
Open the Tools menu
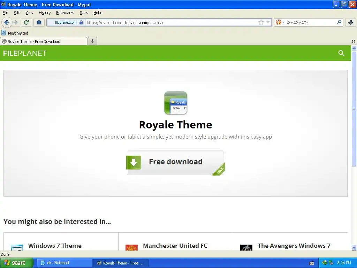pyautogui.click(x=84, y=13)
